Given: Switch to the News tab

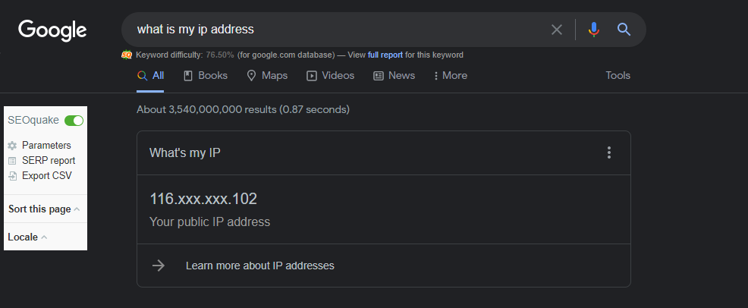Looking at the screenshot, I should (x=394, y=76).
